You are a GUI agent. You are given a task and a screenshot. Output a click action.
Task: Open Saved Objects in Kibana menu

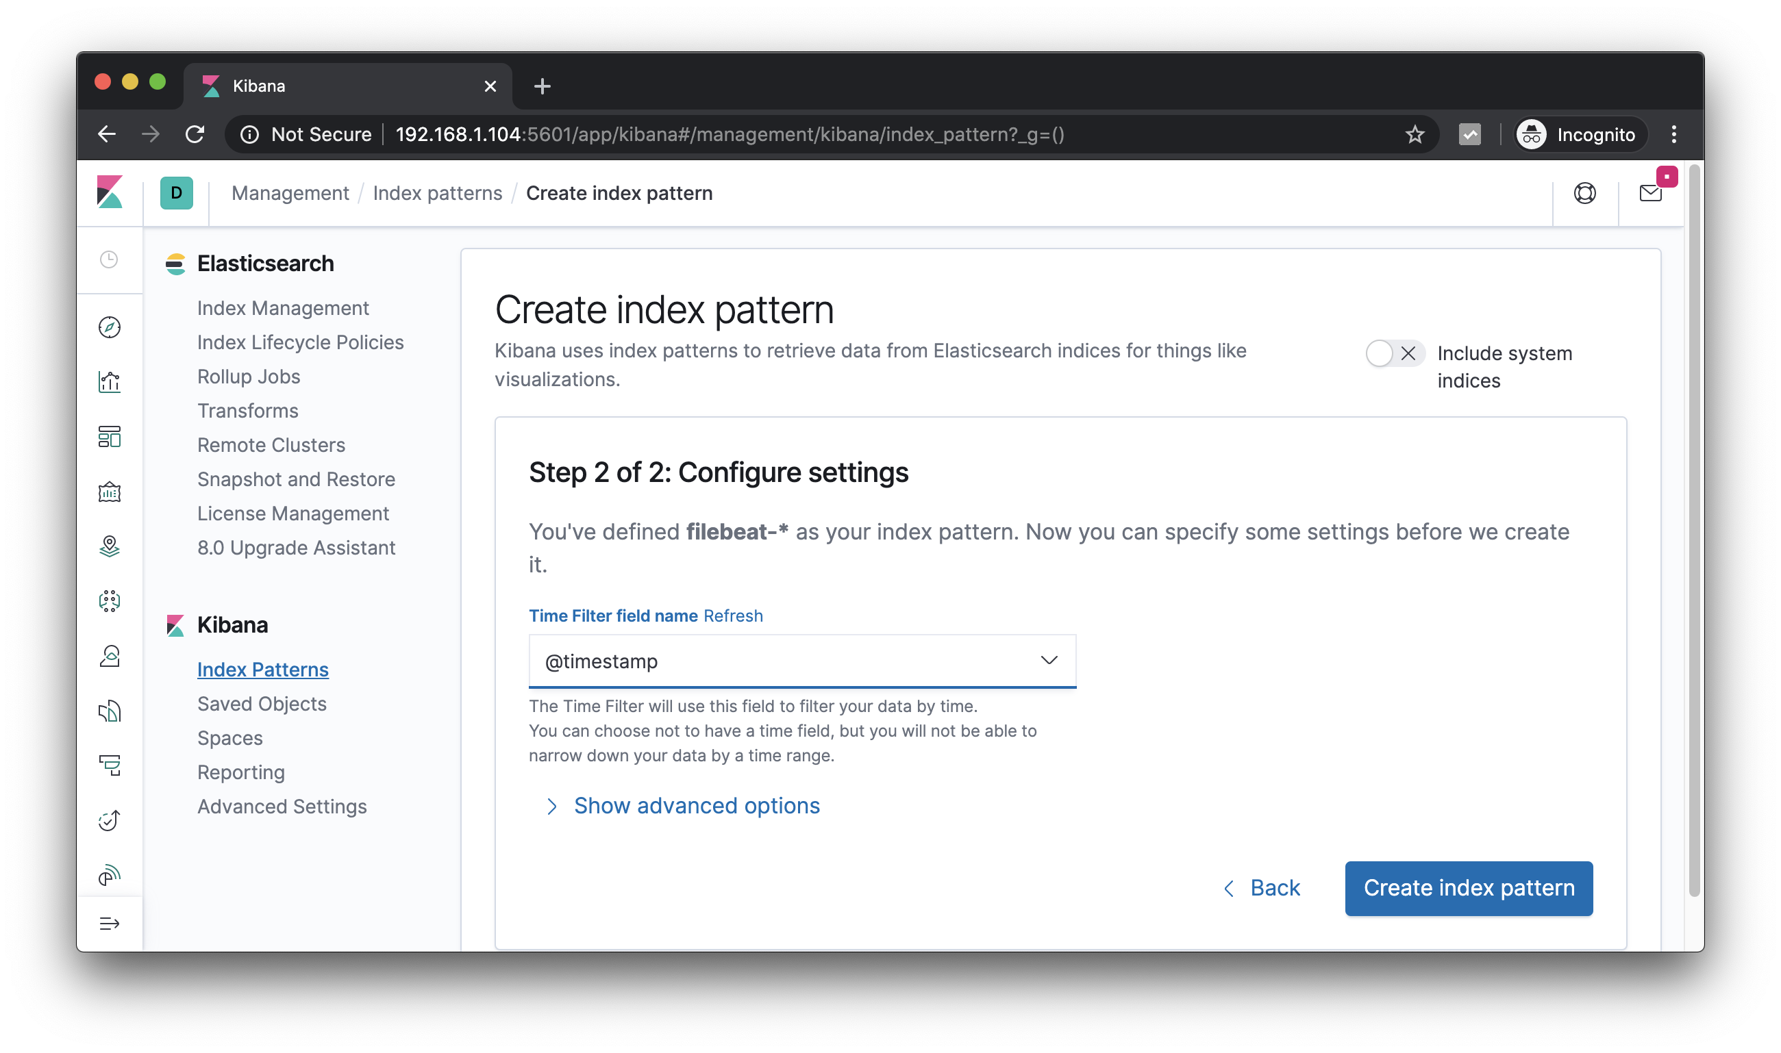[261, 704]
